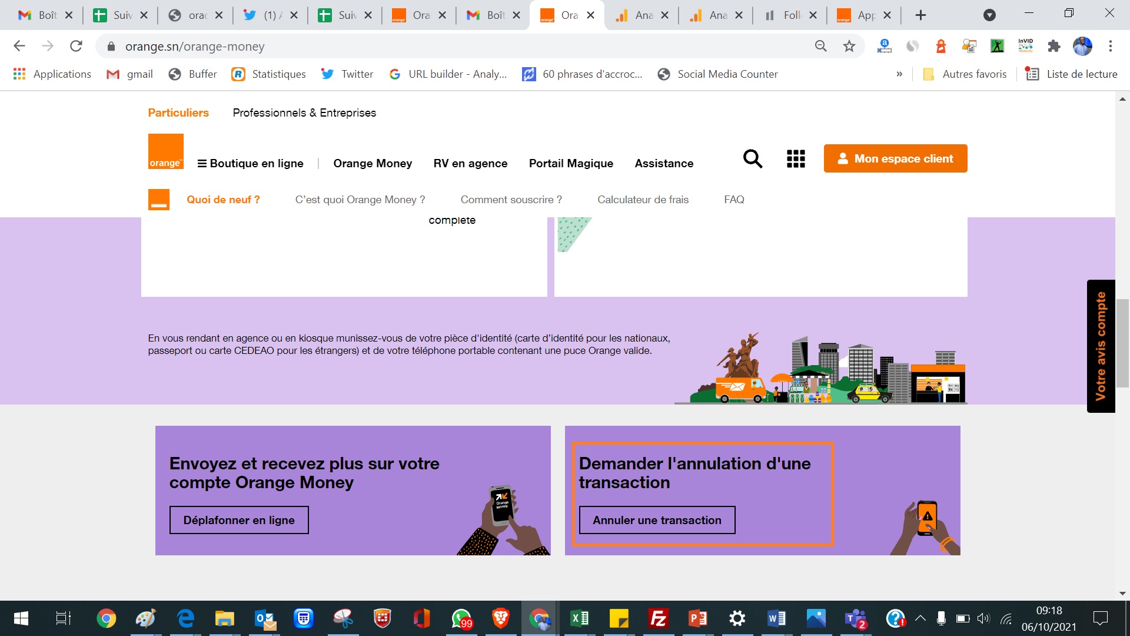Open the gmail bookmark
This screenshot has width=1130, height=636.
click(129, 74)
